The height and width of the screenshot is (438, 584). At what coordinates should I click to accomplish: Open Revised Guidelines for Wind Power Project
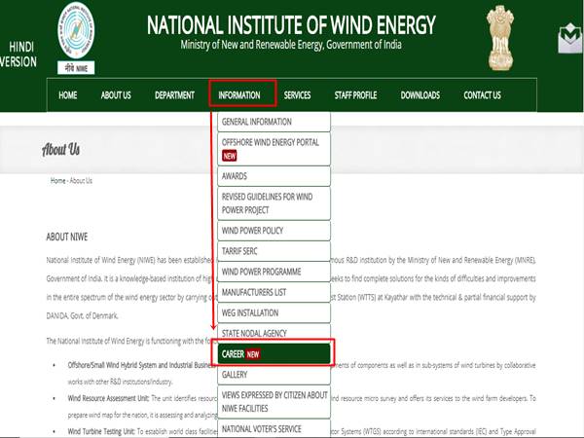(274, 203)
